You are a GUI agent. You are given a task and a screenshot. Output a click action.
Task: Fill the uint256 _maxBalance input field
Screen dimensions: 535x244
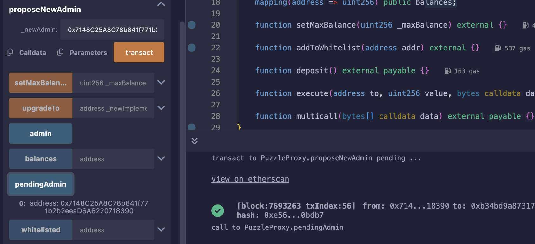tap(113, 83)
